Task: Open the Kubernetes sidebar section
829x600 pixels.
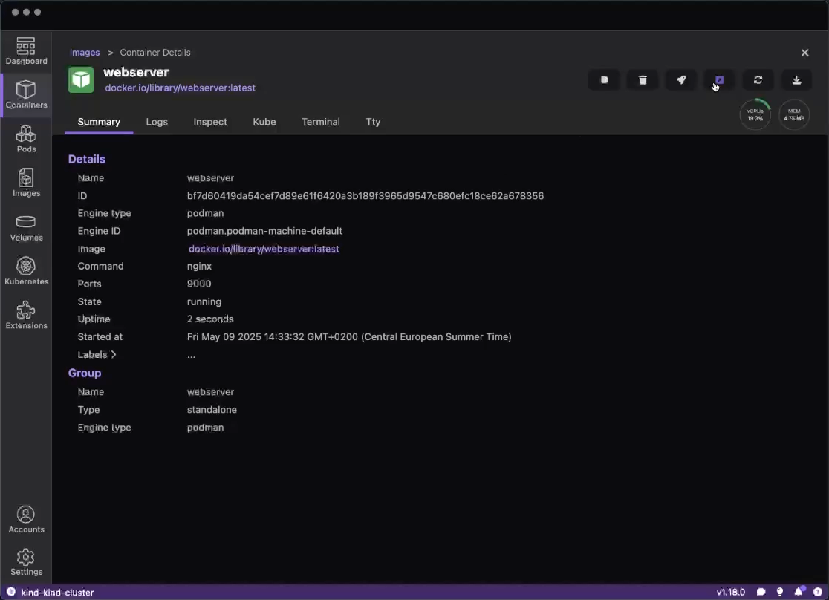Action: tap(26, 272)
